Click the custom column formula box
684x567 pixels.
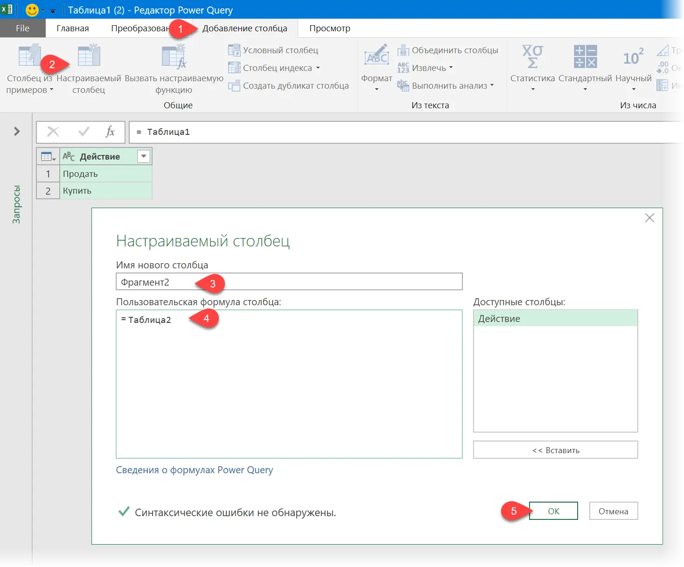click(289, 384)
